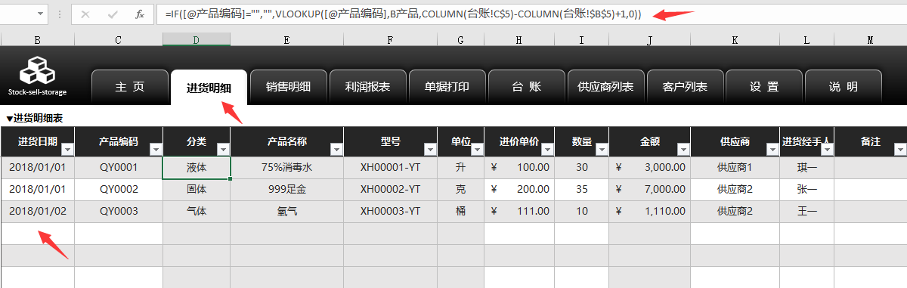
Task: Select the ¥ 3,000.00 amount cell
Action: click(649, 167)
